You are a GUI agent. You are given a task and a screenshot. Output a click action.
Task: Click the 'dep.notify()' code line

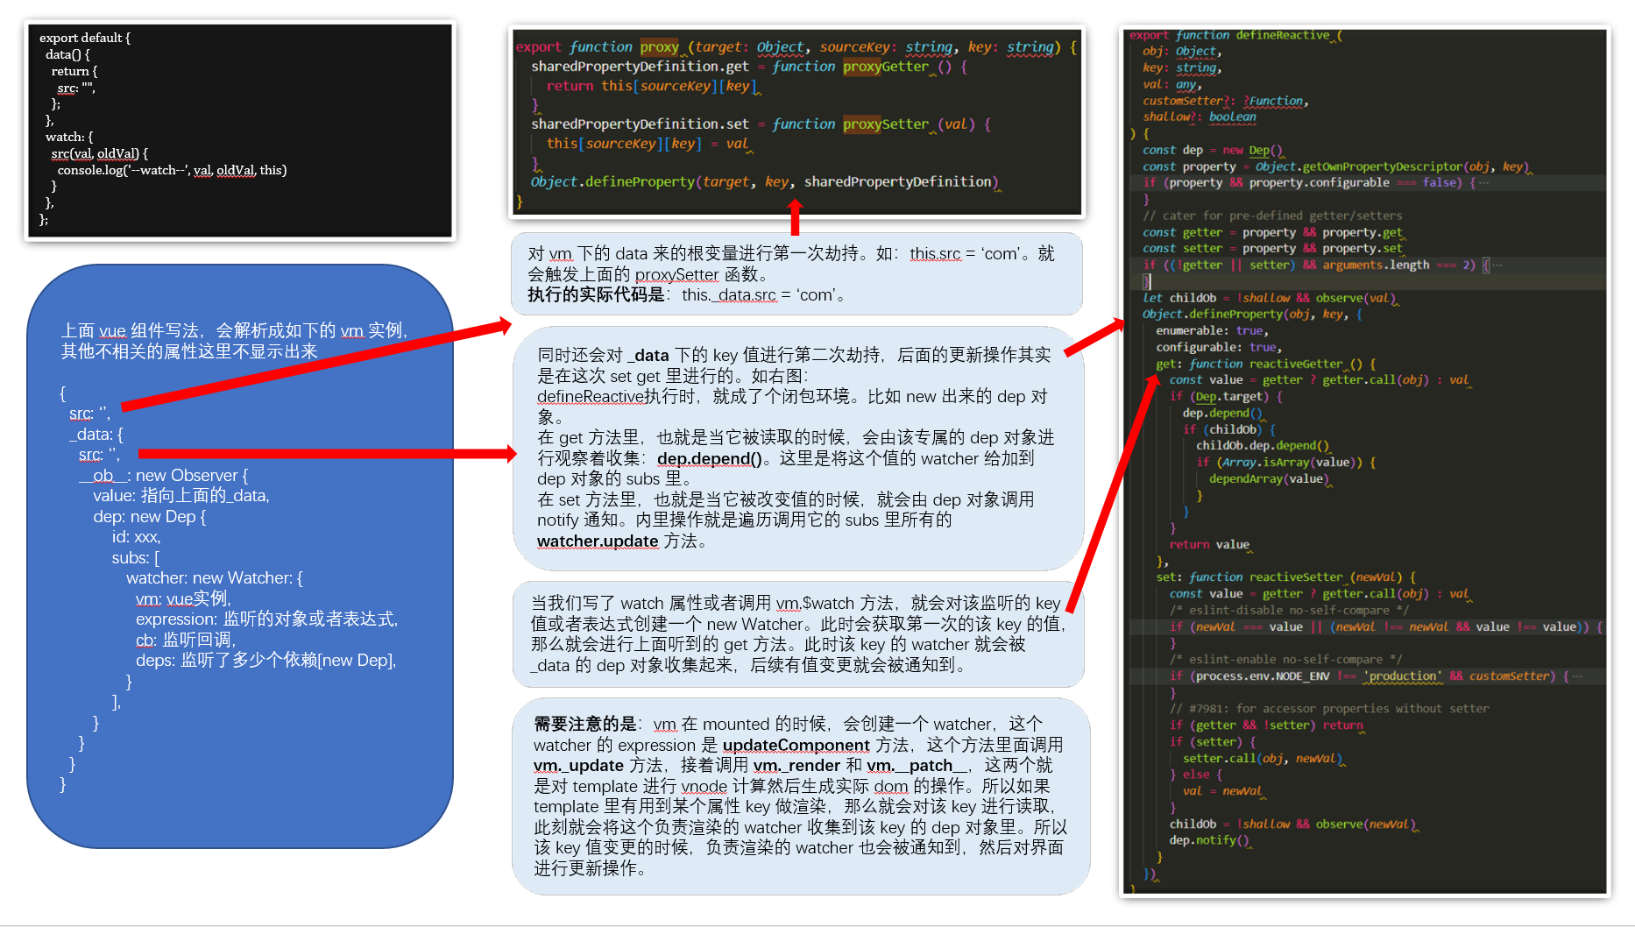click(1210, 840)
